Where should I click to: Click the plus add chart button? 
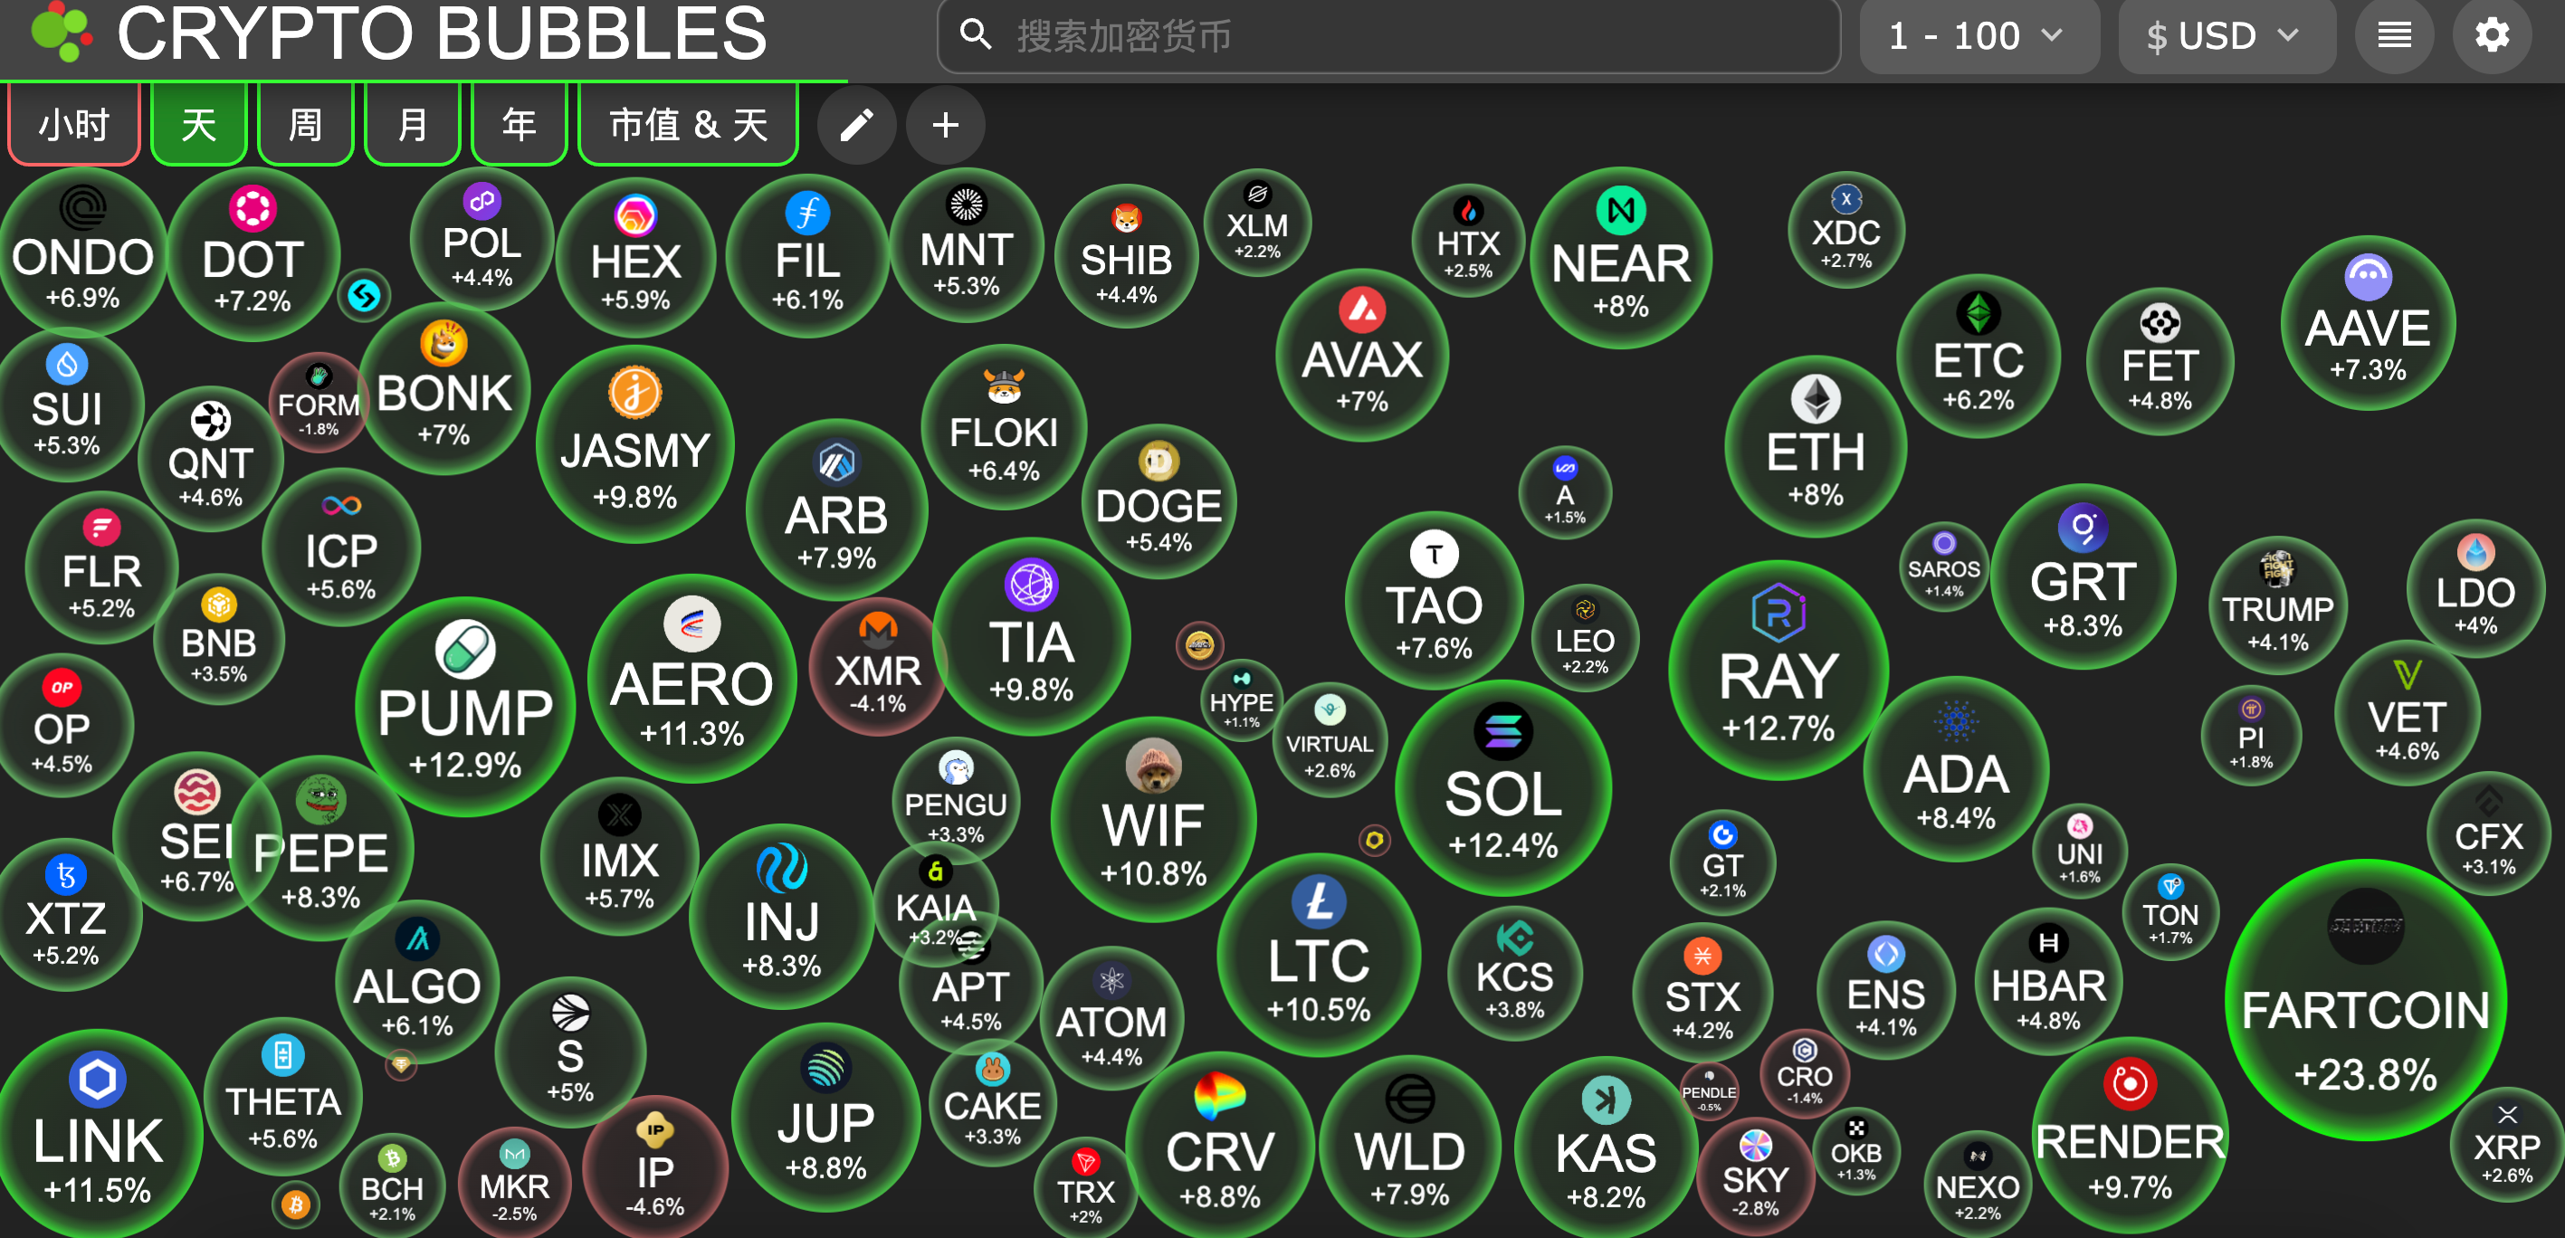click(x=946, y=126)
